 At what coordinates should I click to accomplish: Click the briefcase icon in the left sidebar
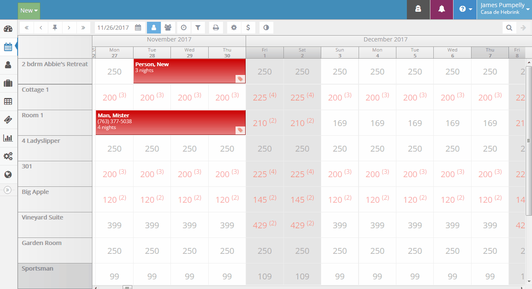click(8, 83)
